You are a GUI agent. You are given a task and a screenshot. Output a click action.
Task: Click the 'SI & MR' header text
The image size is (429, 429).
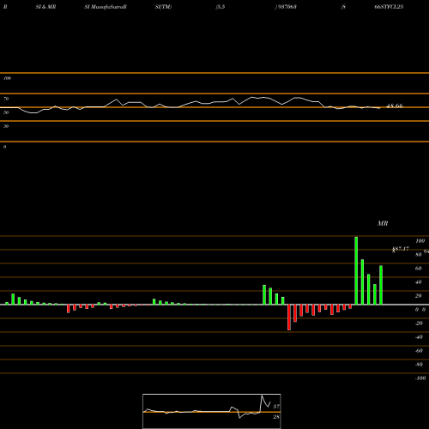(45, 7)
